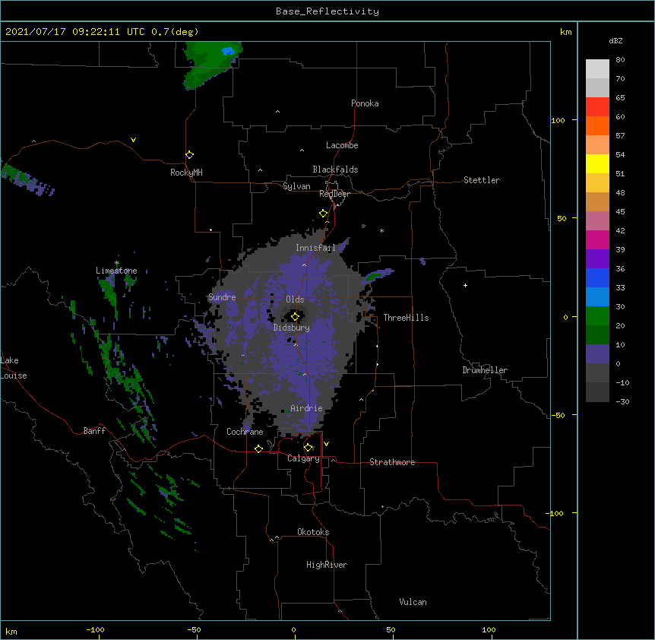Pick the dark orange 57–60 dBZ swatch
This screenshot has height=640, width=655.
(597, 125)
